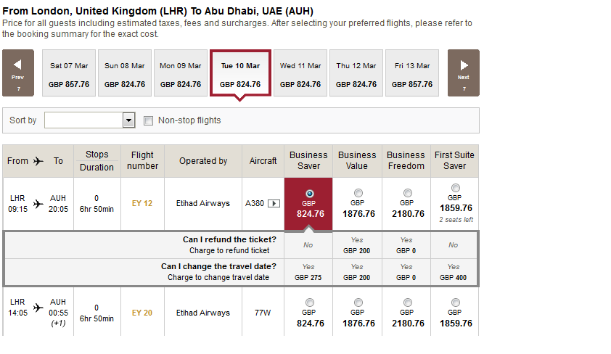The width and height of the screenshot is (611, 354).
Task: Select the Fri 13 Mar date tab
Action: (412, 73)
